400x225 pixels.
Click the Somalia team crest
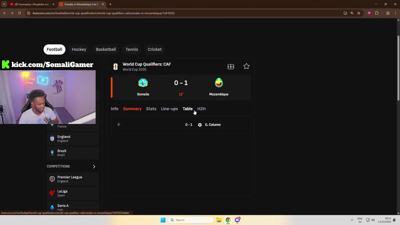143,83
